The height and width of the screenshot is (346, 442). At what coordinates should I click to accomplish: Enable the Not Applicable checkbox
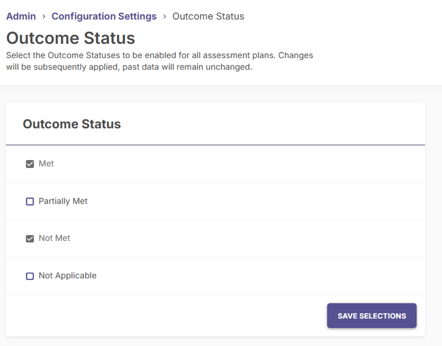click(30, 276)
